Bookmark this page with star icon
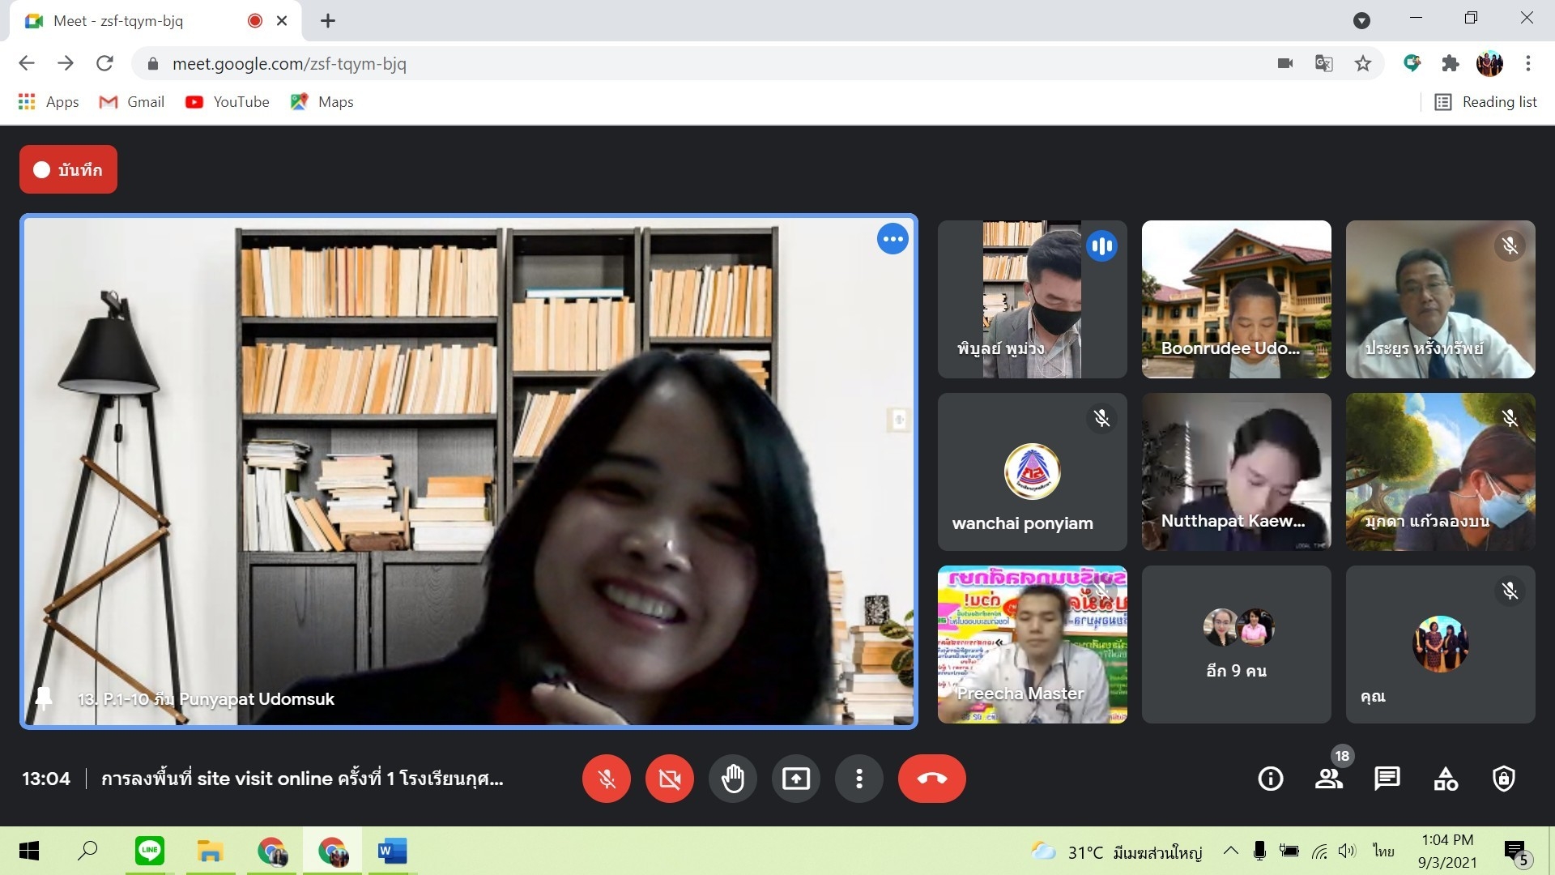 [x=1363, y=63]
